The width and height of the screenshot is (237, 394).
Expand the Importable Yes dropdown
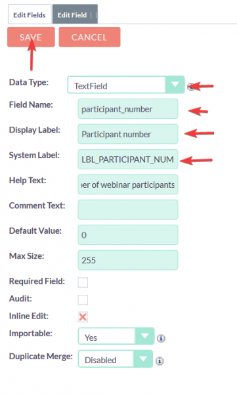[116, 336]
